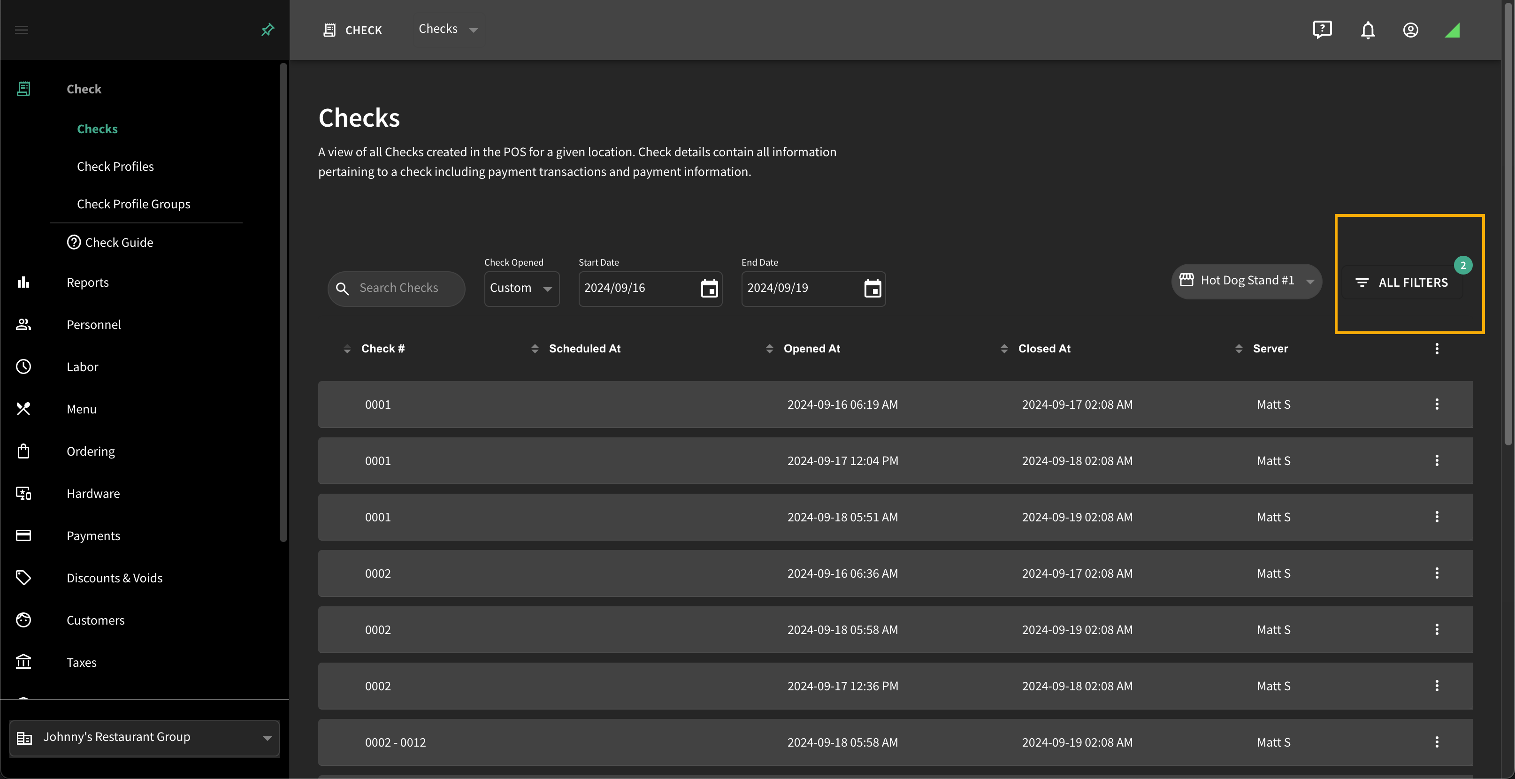Click the Discounts & Voids tag icon
Screen dimensions: 1515x779
pyautogui.click(x=23, y=578)
